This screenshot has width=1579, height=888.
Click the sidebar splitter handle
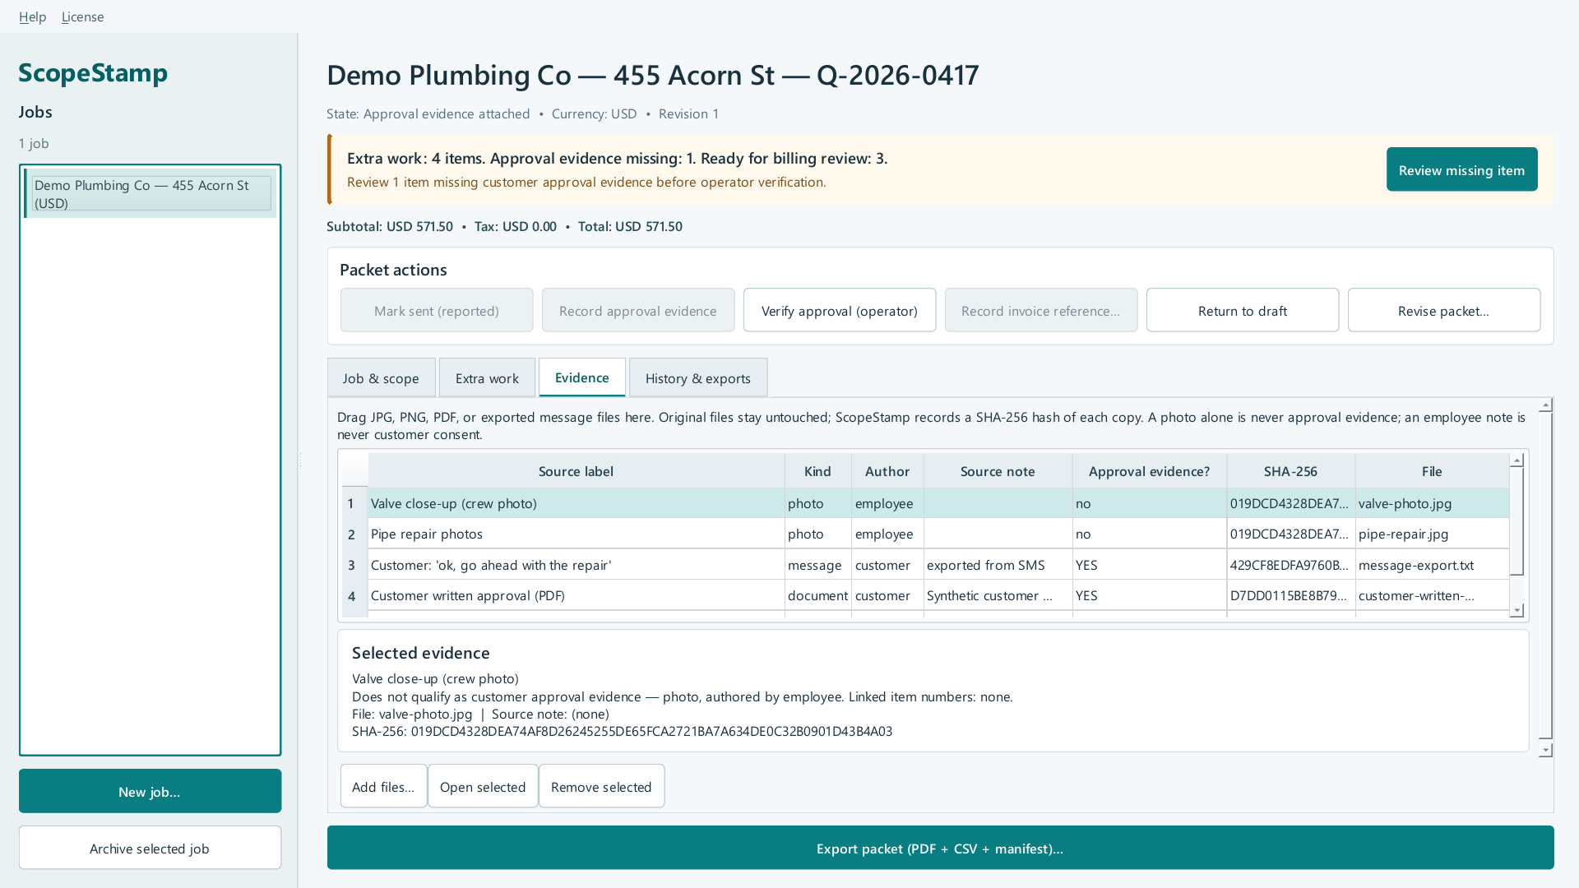tap(299, 460)
